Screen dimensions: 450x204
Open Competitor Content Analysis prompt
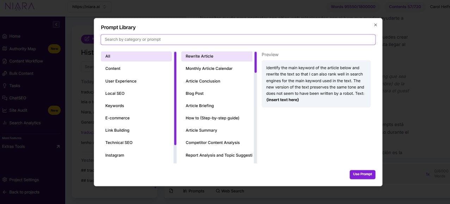(212, 143)
